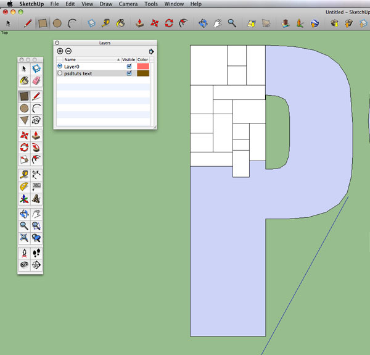Select the Scale tool in palette

click(24, 160)
